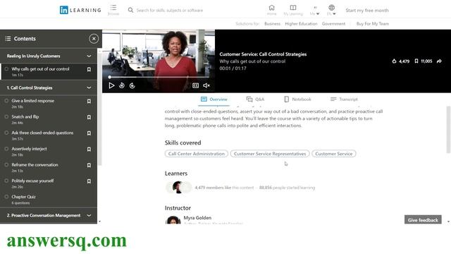
Task: Toggle completion circle for Snatch and flip
Action: tap(6, 116)
